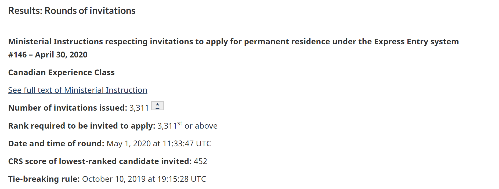Click the CRS score of lowest-ranked candidate label

click(x=100, y=161)
